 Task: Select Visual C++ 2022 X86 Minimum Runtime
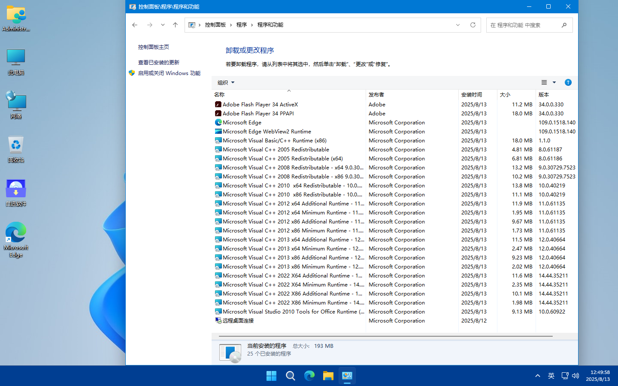[x=395, y=303]
